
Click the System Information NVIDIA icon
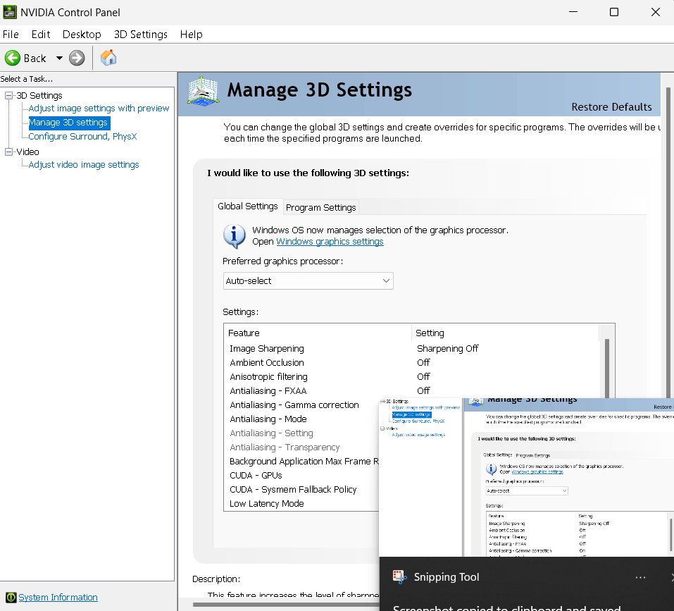click(11, 597)
